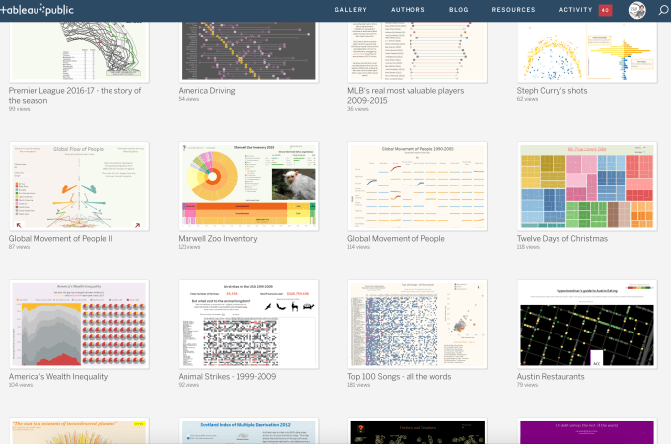The width and height of the screenshot is (671, 444).
Task: Open the purple US debt viz thumbnail
Action: coord(587,431)
